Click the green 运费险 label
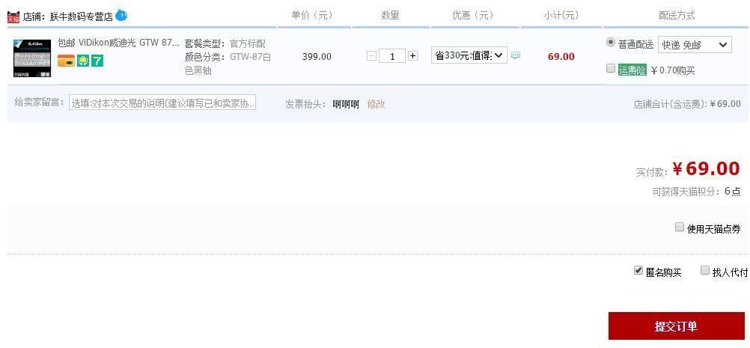Image resolution: width=750 pixels, height=348 pixels. [x=632, y=70]
